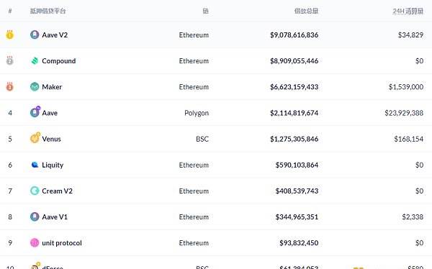The height and width of the screenshot is (269, 432).
Task: Click the Aave Polygon logo icon
Action: click(x=35, y=111)
